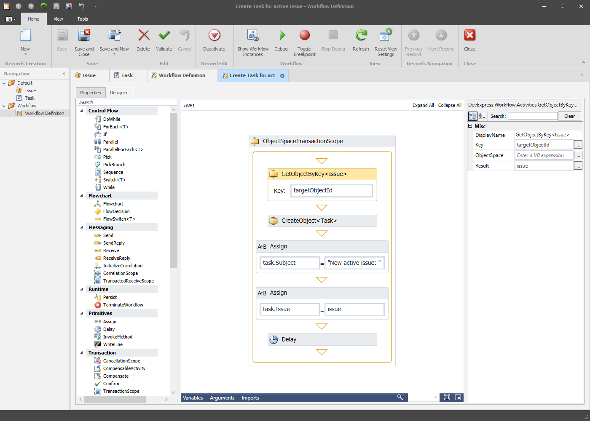Switch property grid to categorized view
The height and width of the screenshot is (421, 590).
click(473, 116)
